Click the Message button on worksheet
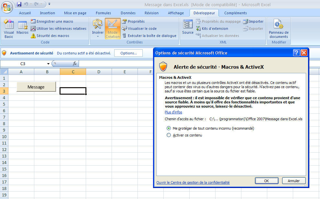The height and width of the screenshot is (199, 320). coord(36,87)
